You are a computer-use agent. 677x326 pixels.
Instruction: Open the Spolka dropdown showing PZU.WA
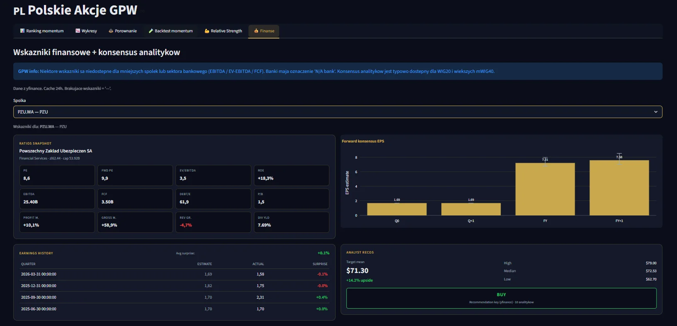tap(338, 112)
